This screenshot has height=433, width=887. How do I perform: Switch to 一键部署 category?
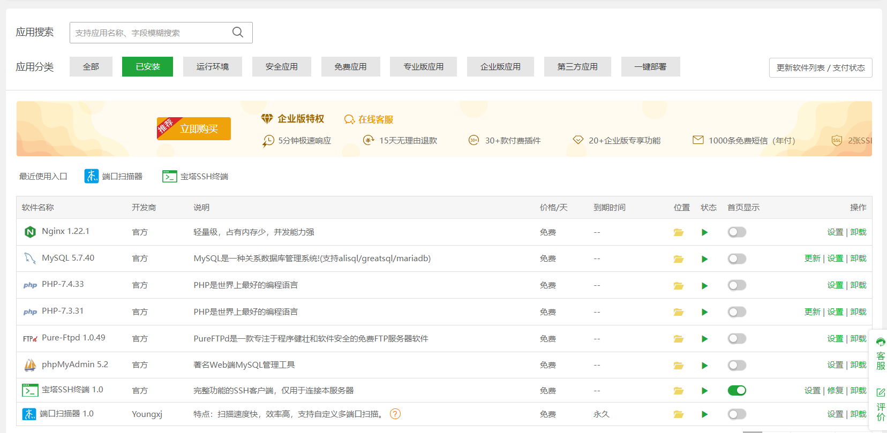click(651, 66)
